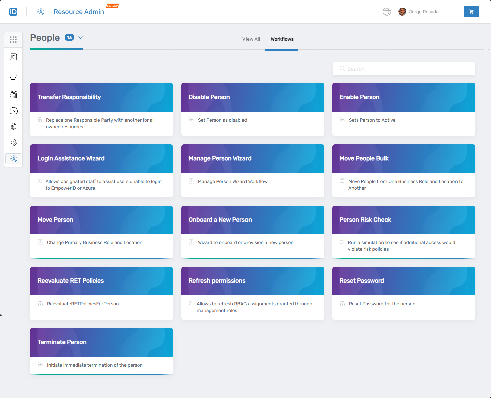Select the ID badge sidebar icon
Screen dimensions: 491x398
click(13, 57)
